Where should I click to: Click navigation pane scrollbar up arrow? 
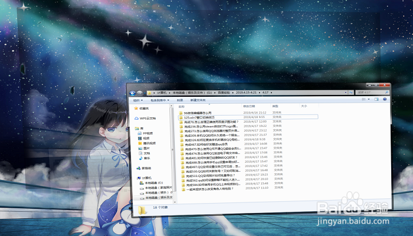[172, 106]
